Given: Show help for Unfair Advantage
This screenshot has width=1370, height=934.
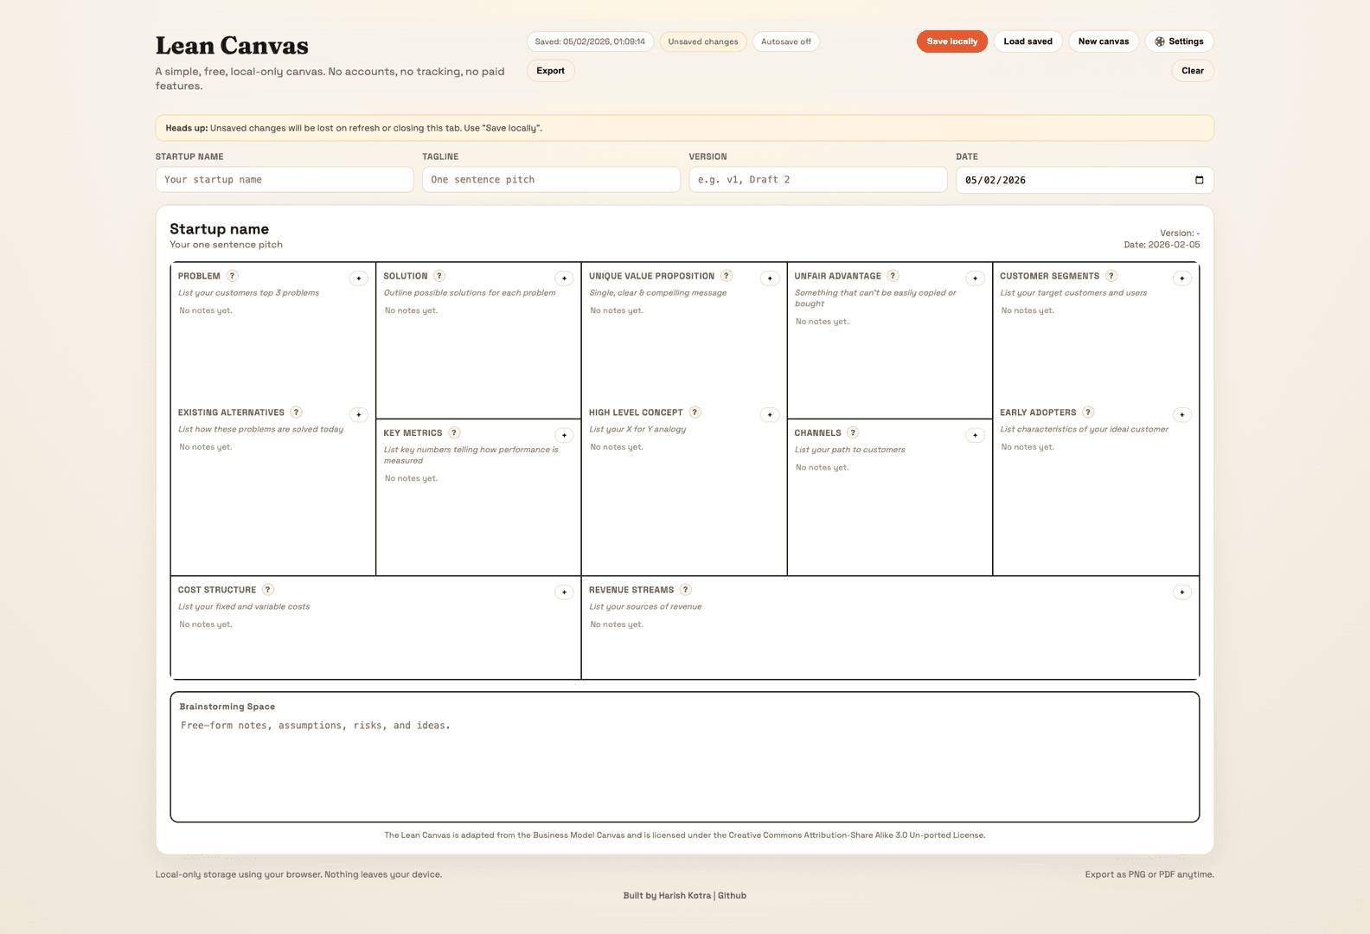Looking at the screenshot, I should (893, 276).
